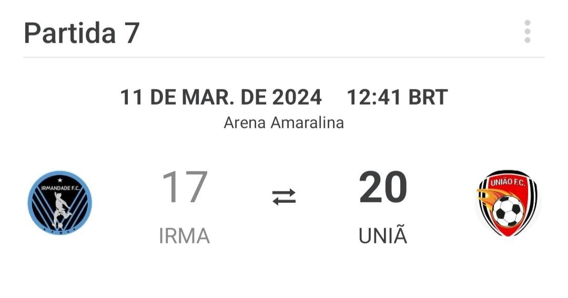The height and width of the screenshot is (298, 568).
Task: Tap the kickoff time 12:41 BRT
Action: [398, 97]
